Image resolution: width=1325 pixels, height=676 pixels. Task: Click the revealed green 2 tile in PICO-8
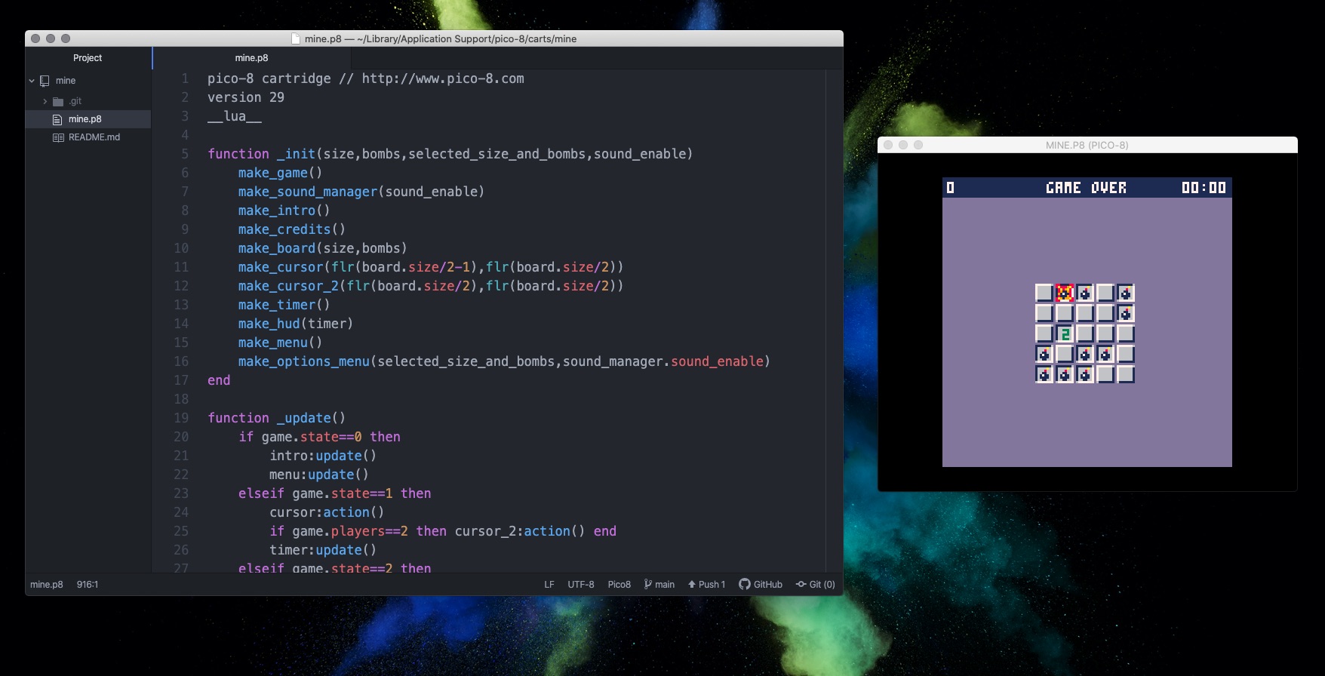1065,333
